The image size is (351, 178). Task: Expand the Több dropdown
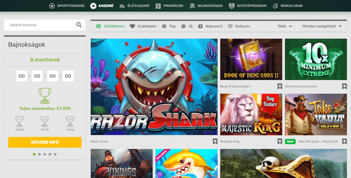pos(285,26)
